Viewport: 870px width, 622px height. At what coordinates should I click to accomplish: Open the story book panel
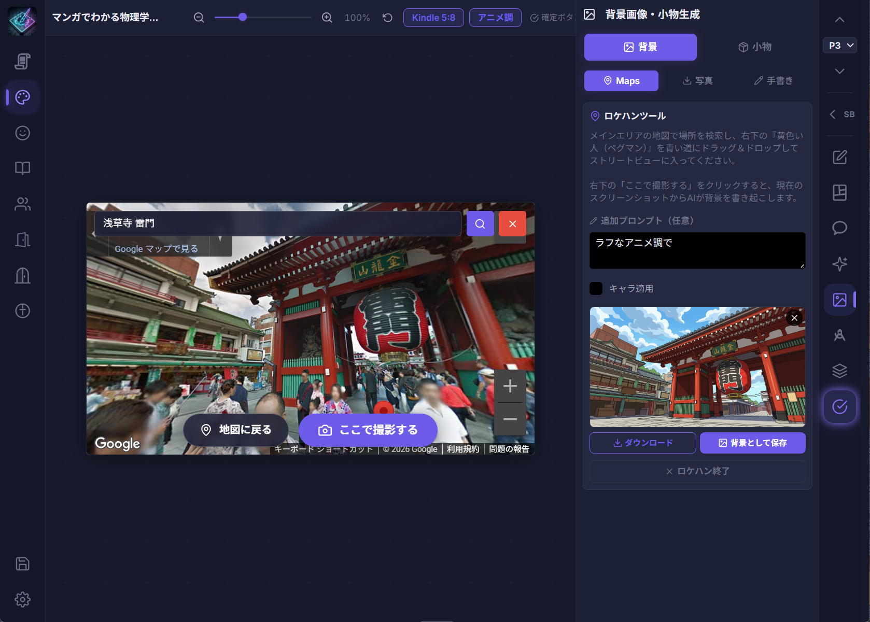tap(22, 167)
